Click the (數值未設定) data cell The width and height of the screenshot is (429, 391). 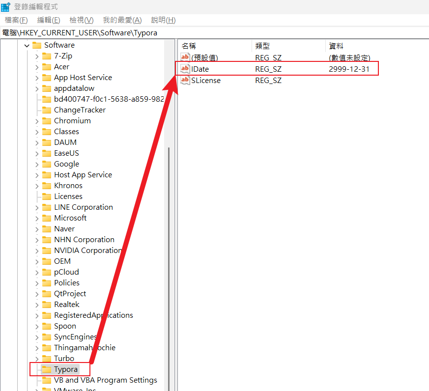[x=349, y=57]
